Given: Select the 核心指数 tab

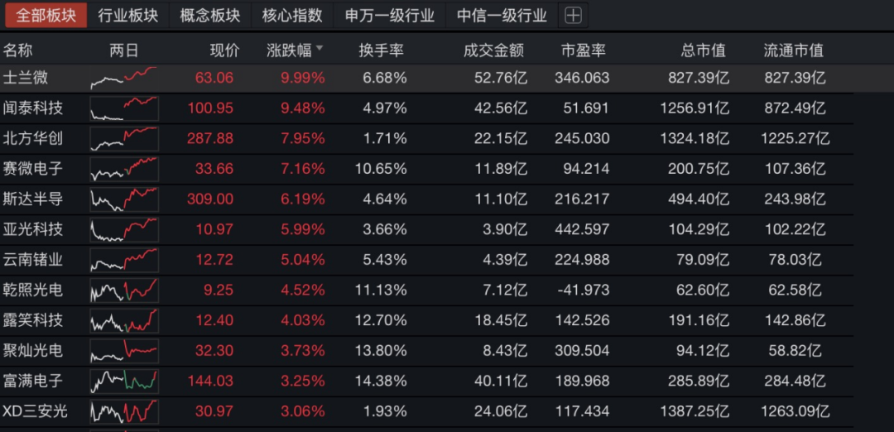Looking at the screenshot, I should coord(292,15).
